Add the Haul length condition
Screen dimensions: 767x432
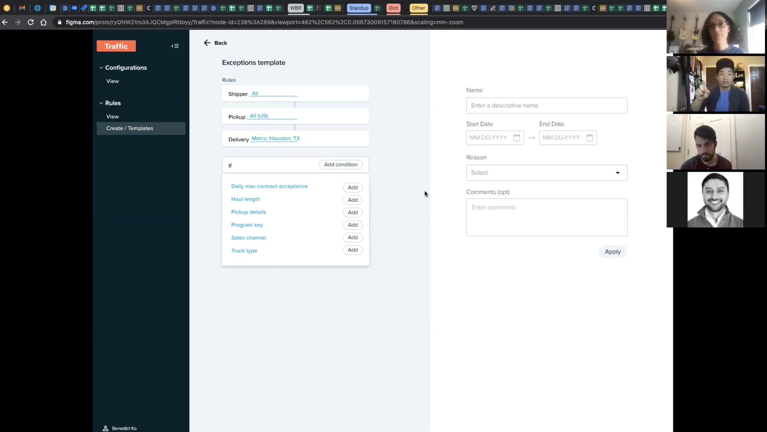pyautogui.click(x=353, y=200)
